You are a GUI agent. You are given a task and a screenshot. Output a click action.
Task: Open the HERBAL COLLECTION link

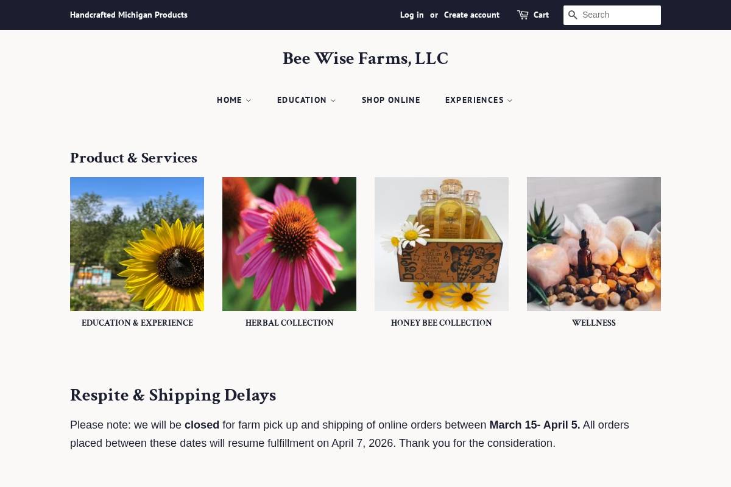tap(289, 323)
